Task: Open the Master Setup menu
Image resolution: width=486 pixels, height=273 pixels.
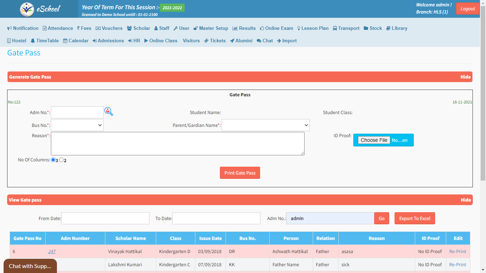Action: click(211, 28)
